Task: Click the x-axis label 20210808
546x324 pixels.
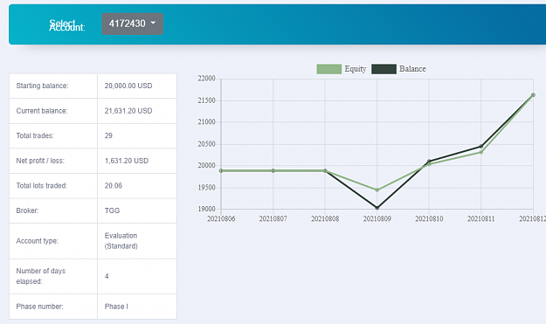Action: pyautogui.click(x=325, y=219)
